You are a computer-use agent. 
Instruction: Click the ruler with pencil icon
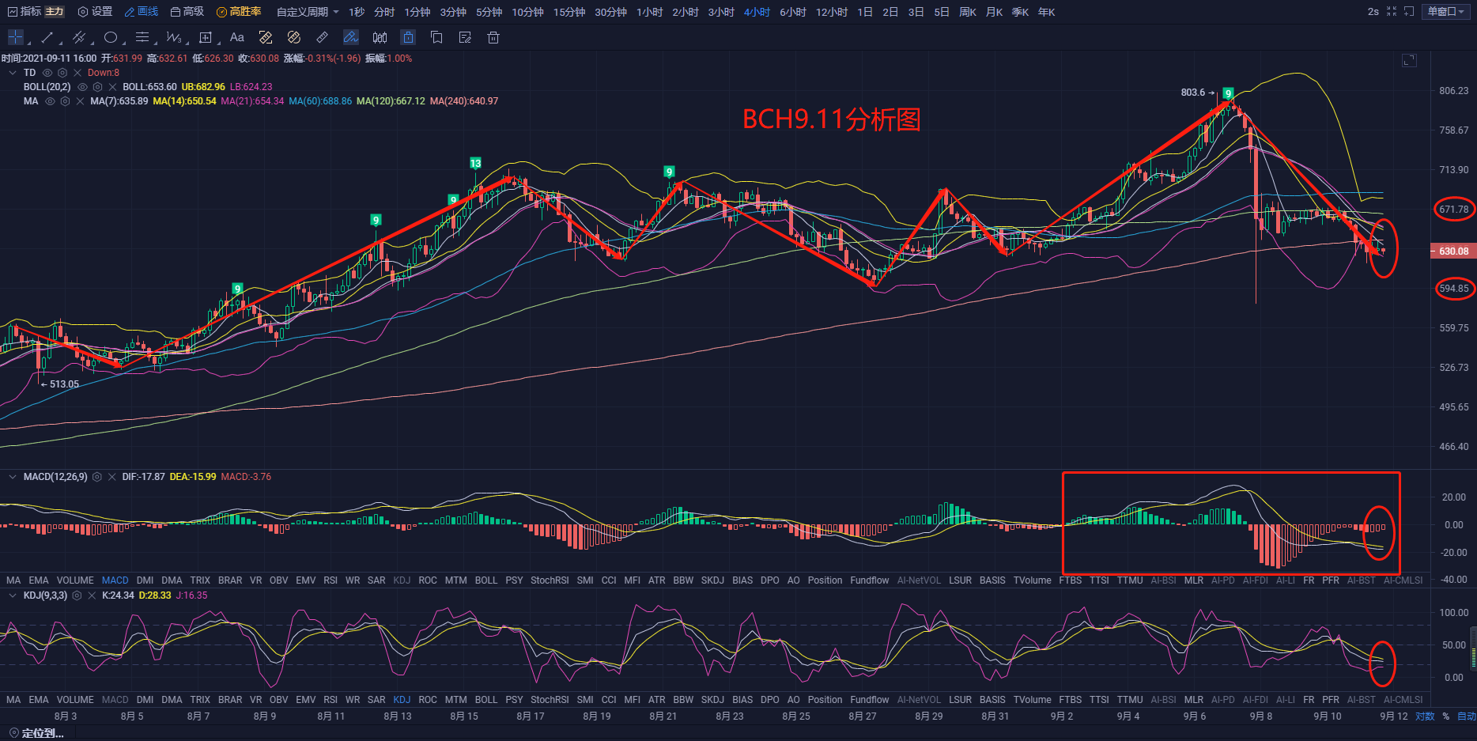click(266, 37)
